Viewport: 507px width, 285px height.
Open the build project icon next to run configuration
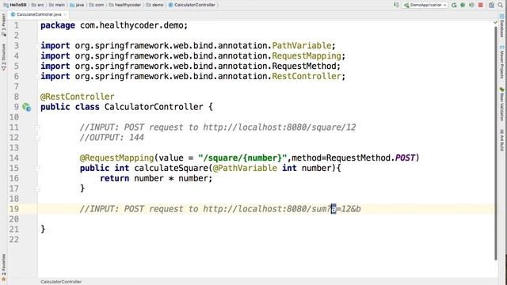tap(396, 5)
